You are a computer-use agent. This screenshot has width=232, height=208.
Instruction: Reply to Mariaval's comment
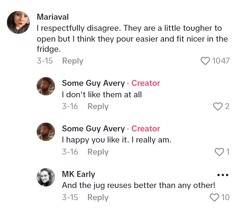73,61
